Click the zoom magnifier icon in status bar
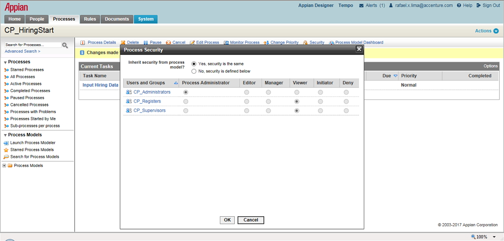Viewport: 504px width, 241px height. (x=473, y=237)
